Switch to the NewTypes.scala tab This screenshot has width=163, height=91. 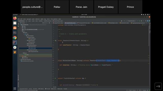[113, 23]
